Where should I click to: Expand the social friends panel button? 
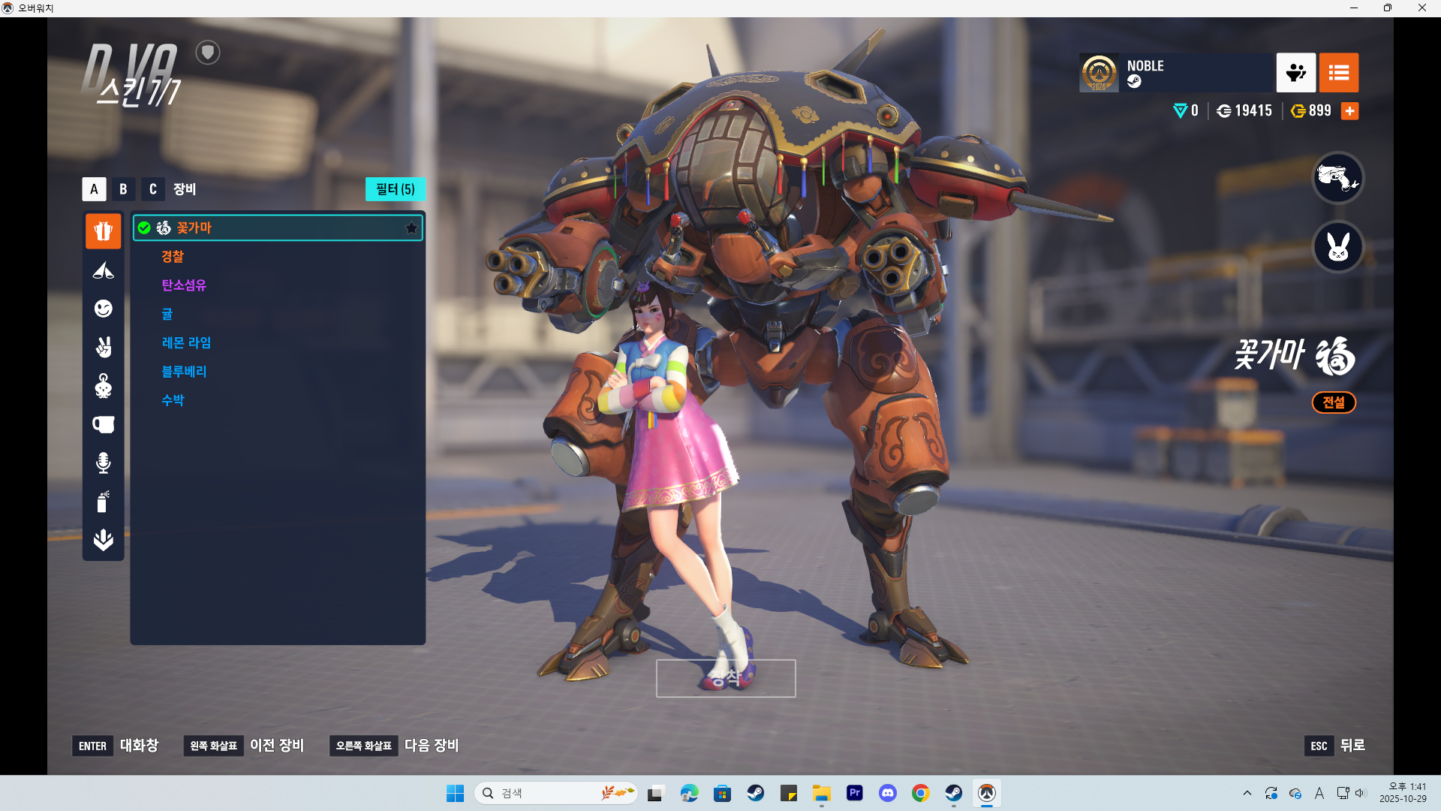pos(1295,73)
